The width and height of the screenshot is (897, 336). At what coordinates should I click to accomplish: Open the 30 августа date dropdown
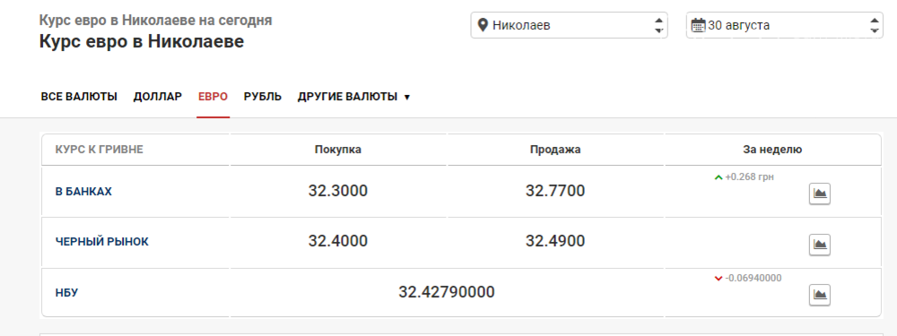pyautogui.click(x=784, y=25)
